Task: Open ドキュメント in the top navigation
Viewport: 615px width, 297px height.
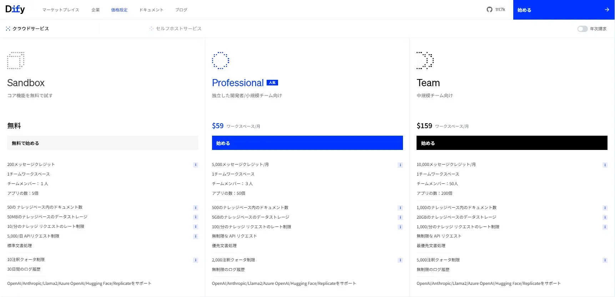Action: (x=151, y=10)
